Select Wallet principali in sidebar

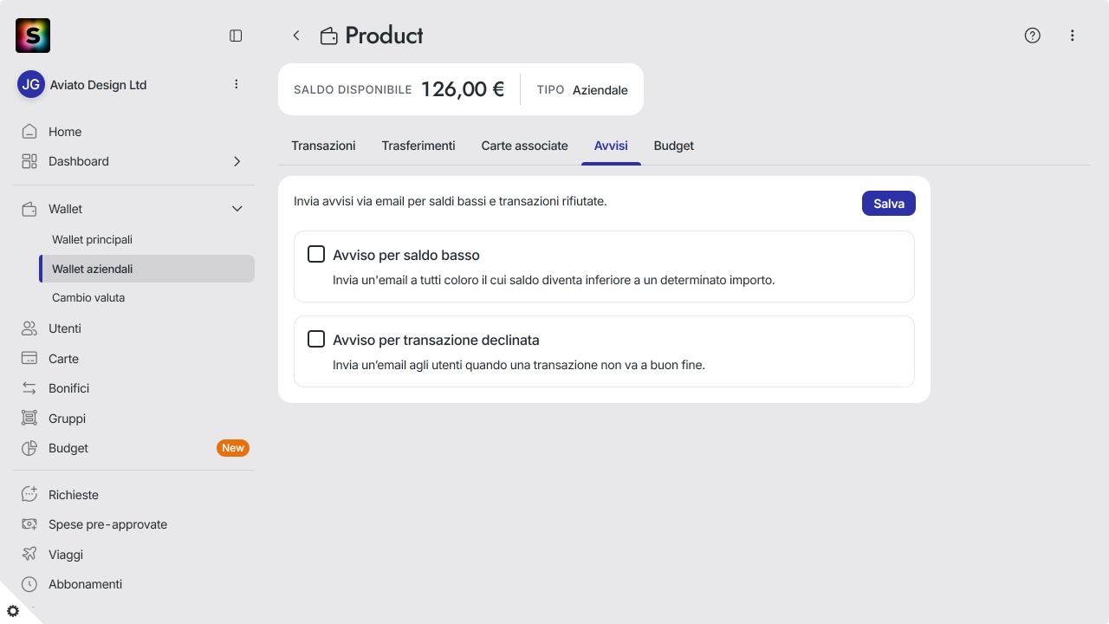point(92,239)
